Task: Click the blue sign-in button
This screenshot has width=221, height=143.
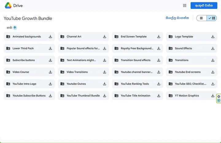Action: coord(204,5)
